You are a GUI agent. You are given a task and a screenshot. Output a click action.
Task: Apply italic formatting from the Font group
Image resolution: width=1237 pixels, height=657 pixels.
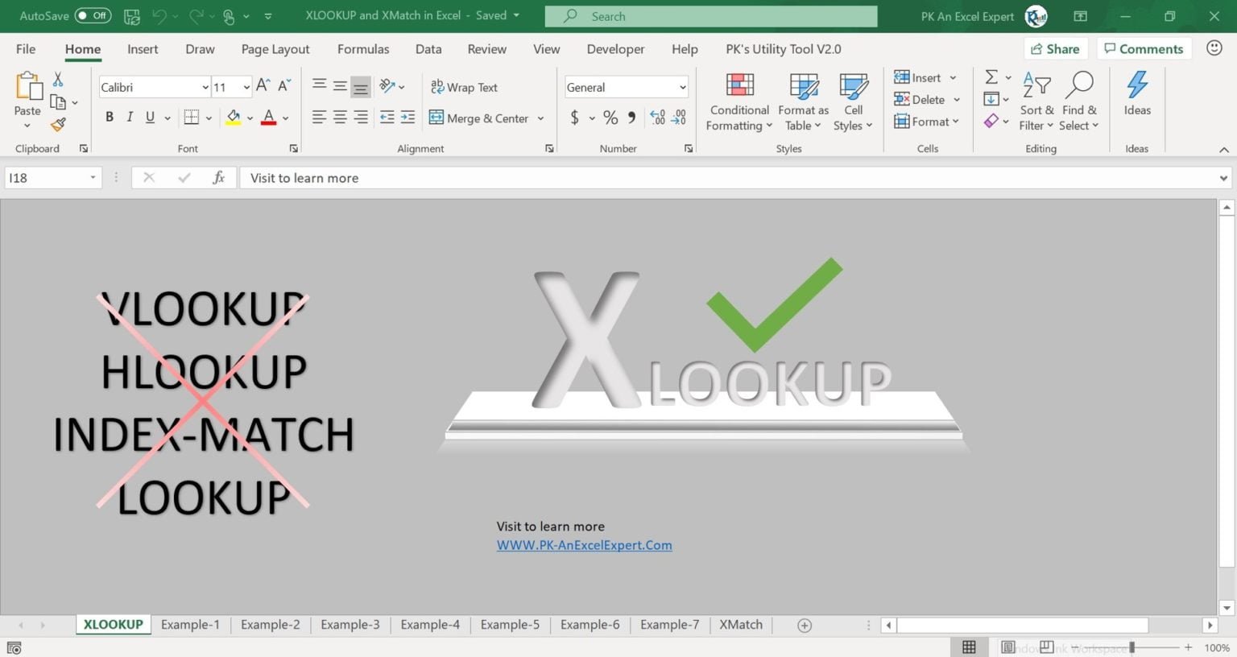129,117
